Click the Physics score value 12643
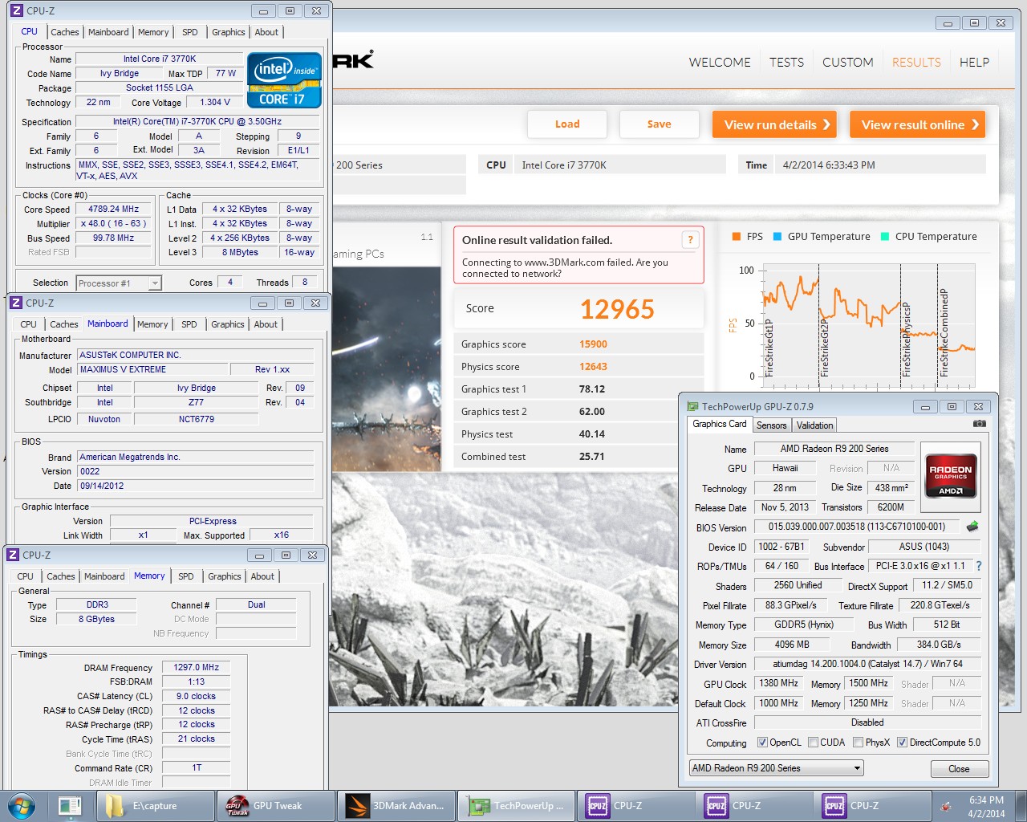 coord(593,367)
